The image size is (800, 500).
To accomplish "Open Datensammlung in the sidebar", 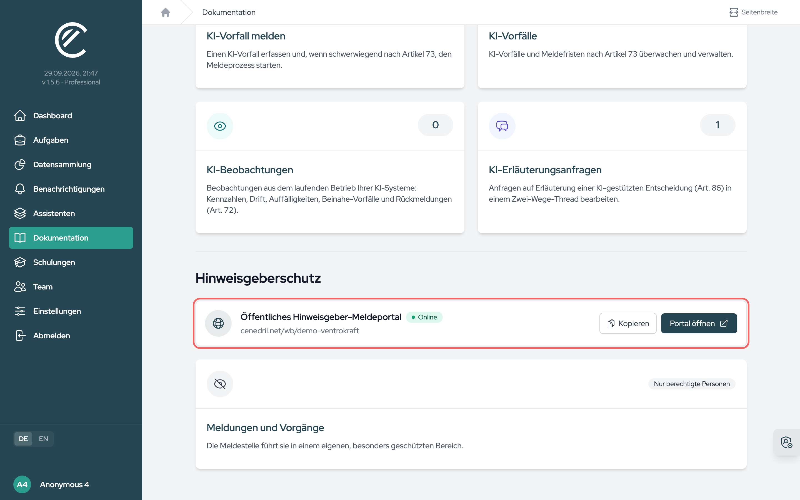I will [71, 164].
